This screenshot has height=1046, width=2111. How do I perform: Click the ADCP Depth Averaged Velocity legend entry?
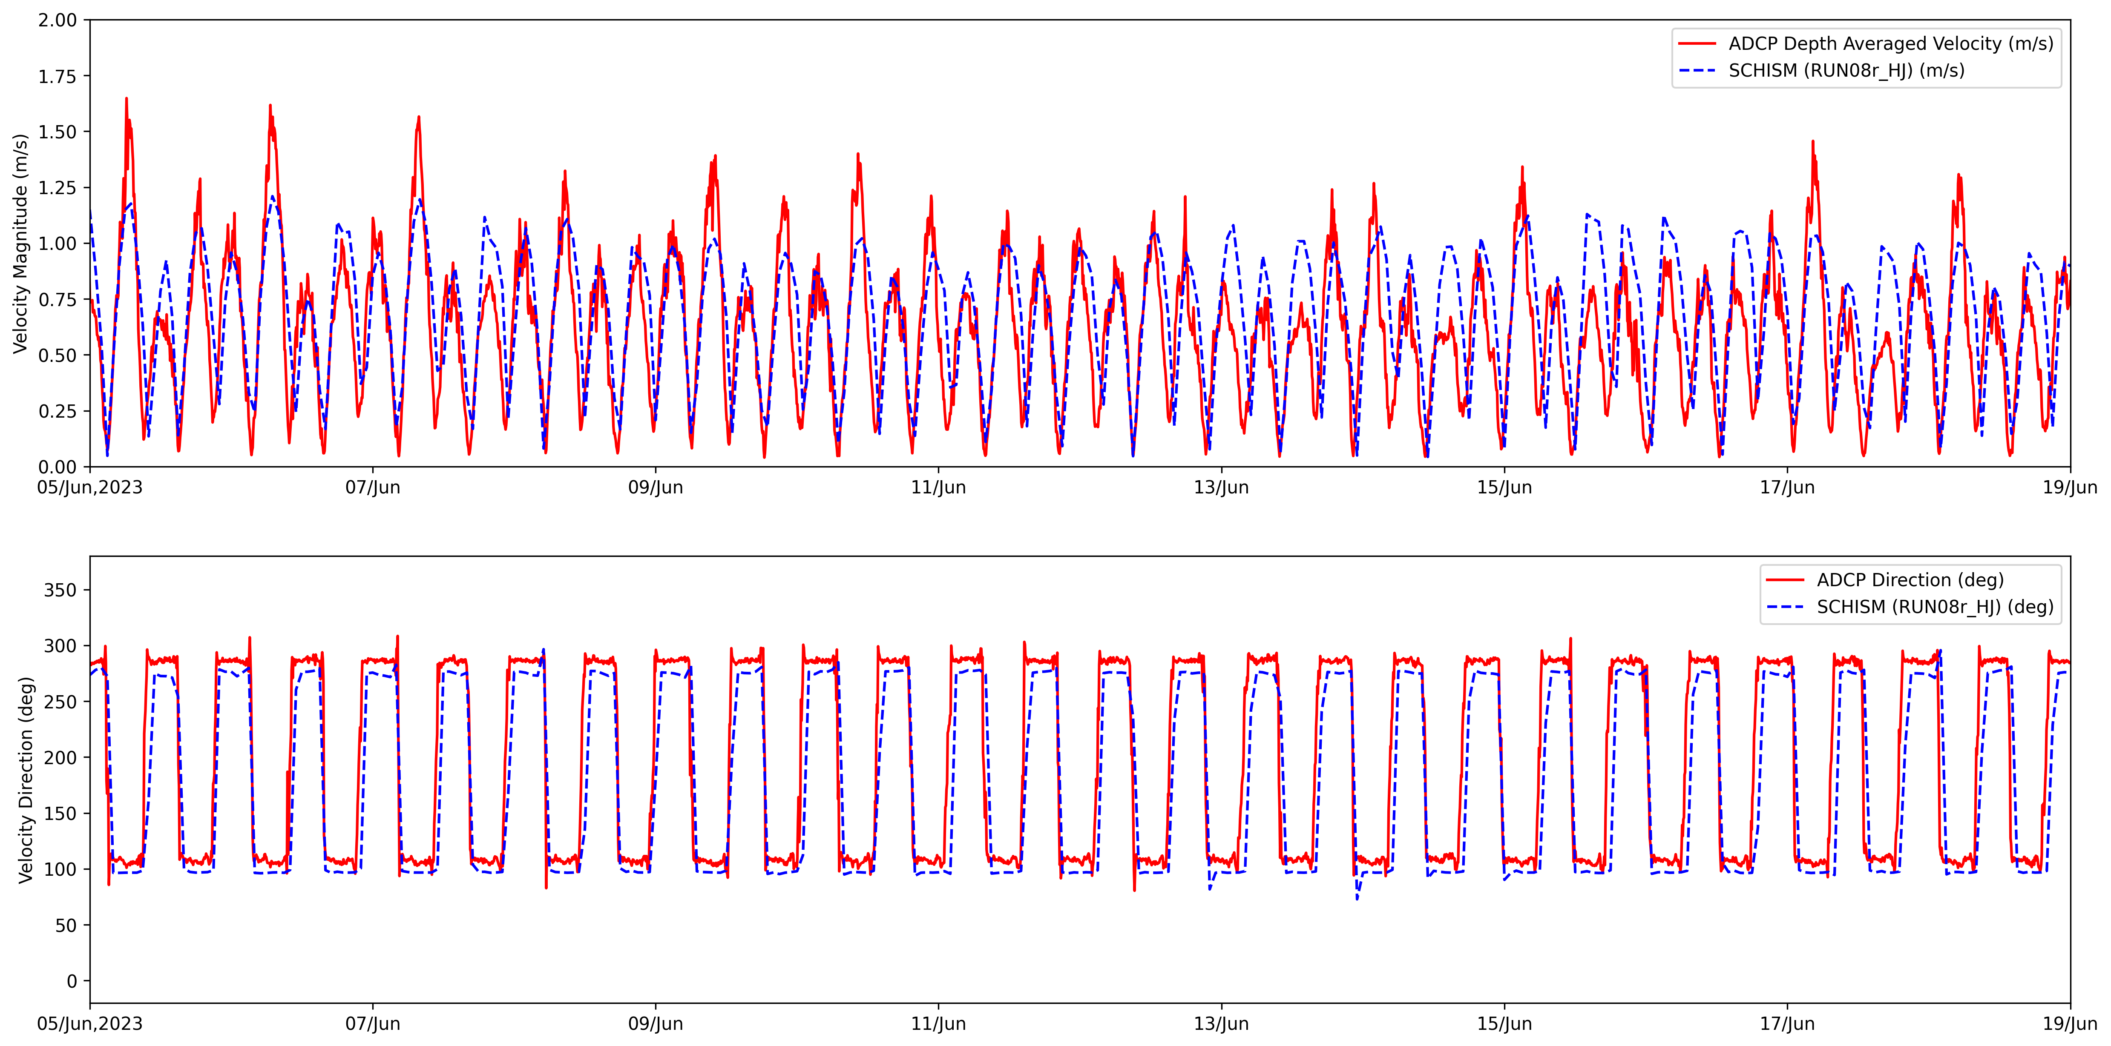pos(1890,43)
